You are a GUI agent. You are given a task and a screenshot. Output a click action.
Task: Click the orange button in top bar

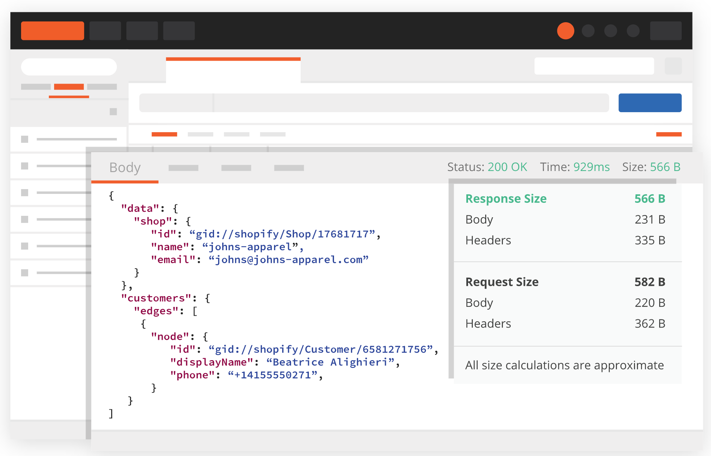(52, 31)
